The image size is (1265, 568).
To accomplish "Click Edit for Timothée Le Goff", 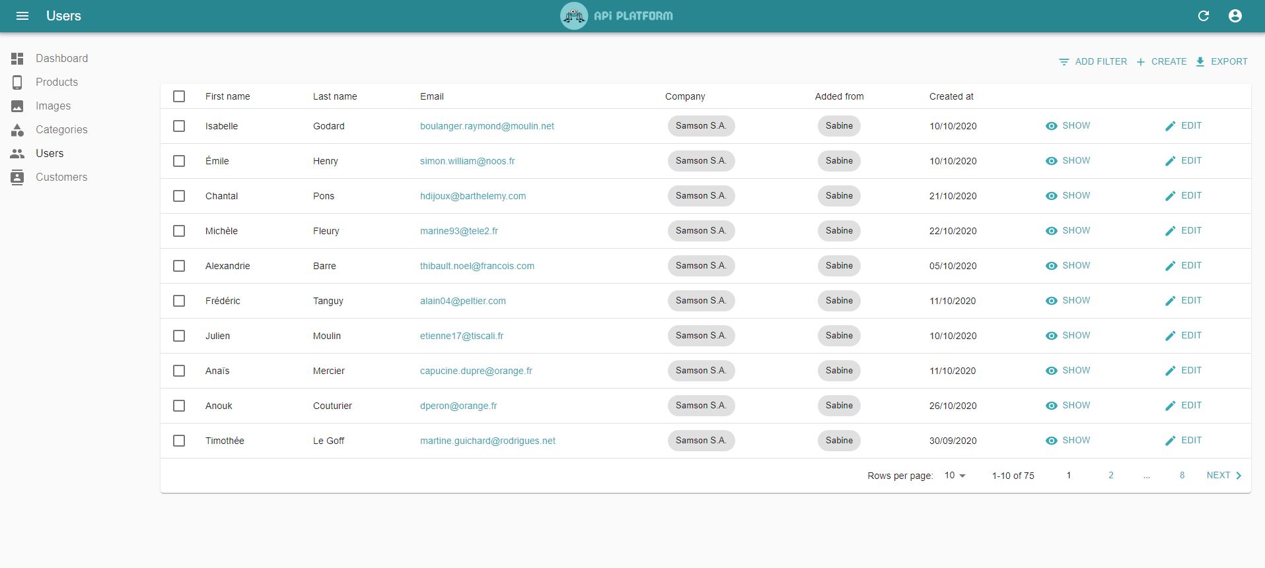I will pos(1183,441).
